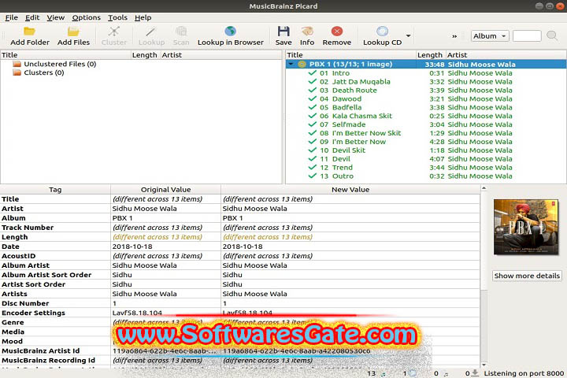Click the gold disc icon beside PBX 1
Screen dimensions: 567x378
(302, 65)
